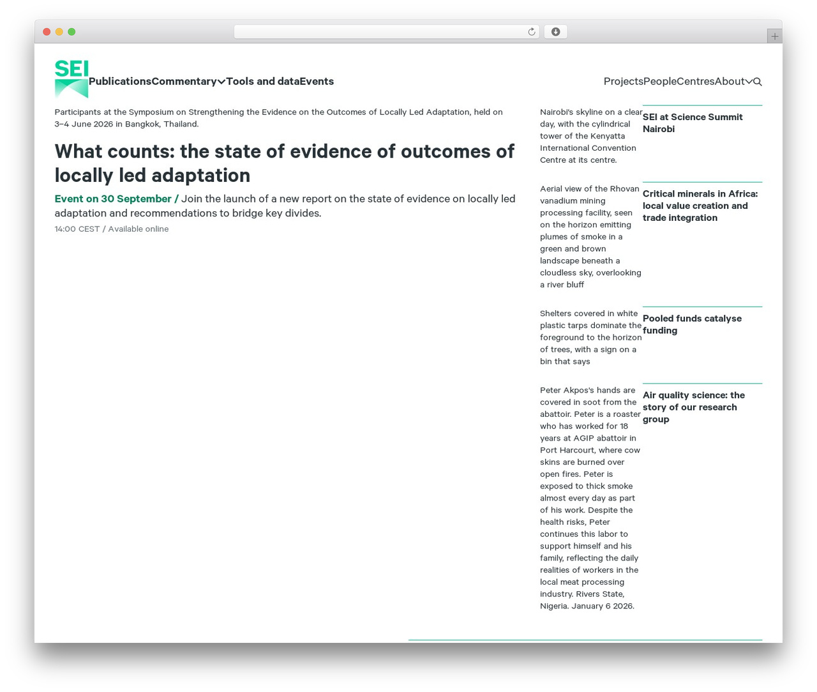The image size is (817, 692).
Task: Click the SEI logo
Action: click(x=71, y=79)
